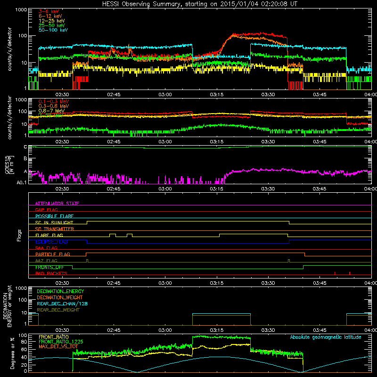Select the 3-6 keV legend label

[x=49, y=11]
